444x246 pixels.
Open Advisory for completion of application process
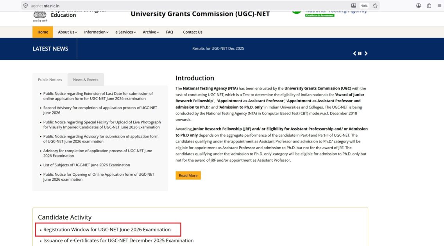tap(98, 153)
